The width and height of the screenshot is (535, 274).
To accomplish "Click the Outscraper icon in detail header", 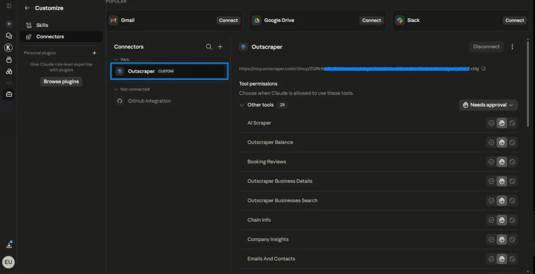I will tap(243, 47).
